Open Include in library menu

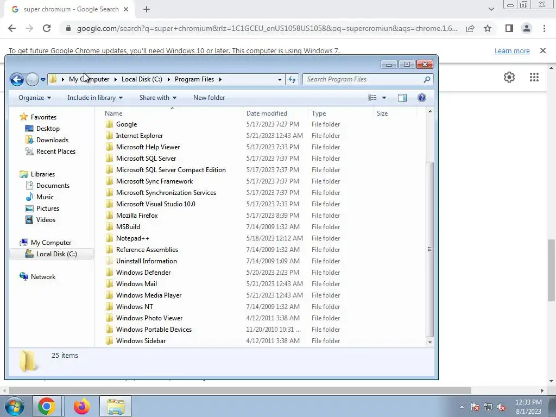(x=95, y=98)
